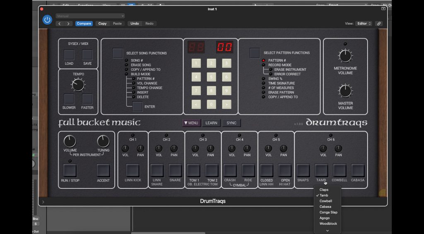Click the Faster tempo button
The width and height of the screenshot is (424, 234).
(x=87, y=99)
